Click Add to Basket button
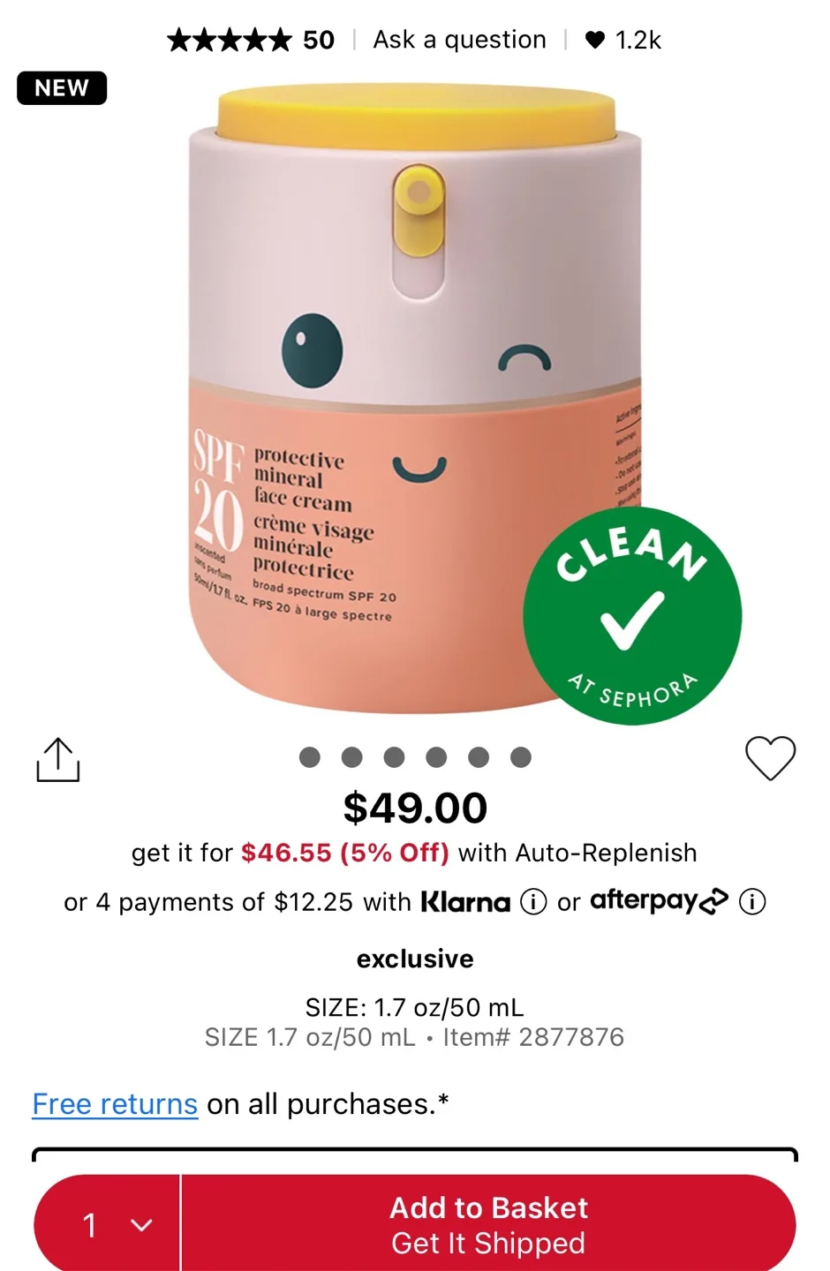 [x=489, y=1224]
